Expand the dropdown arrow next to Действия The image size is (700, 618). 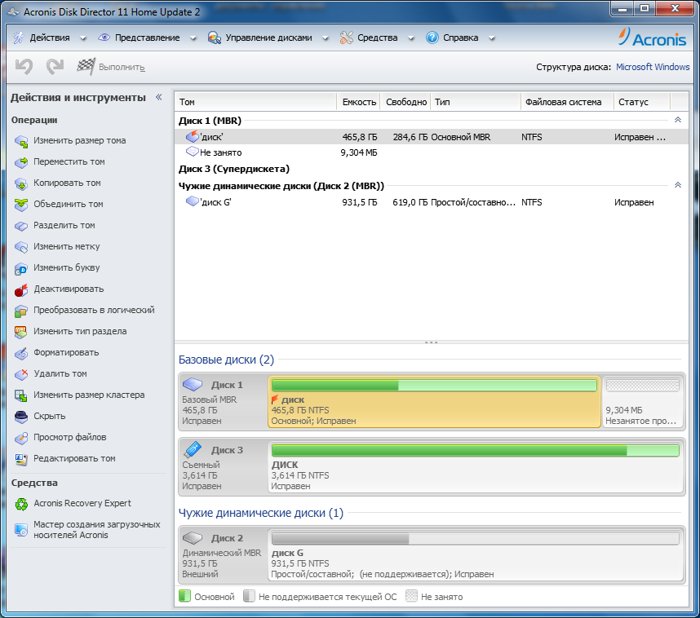point(83,38)
